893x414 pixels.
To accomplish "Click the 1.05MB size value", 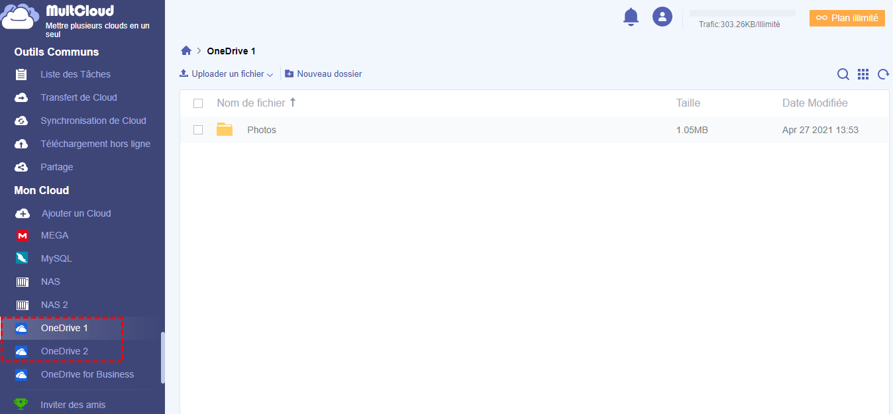I will (692, 130).
